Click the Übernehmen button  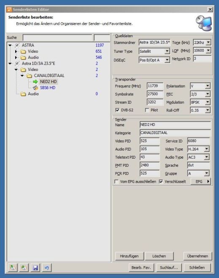pos(197,256)
